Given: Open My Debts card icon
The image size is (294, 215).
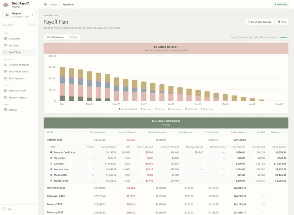Looking at the screenshot, I should click(5, 45).
